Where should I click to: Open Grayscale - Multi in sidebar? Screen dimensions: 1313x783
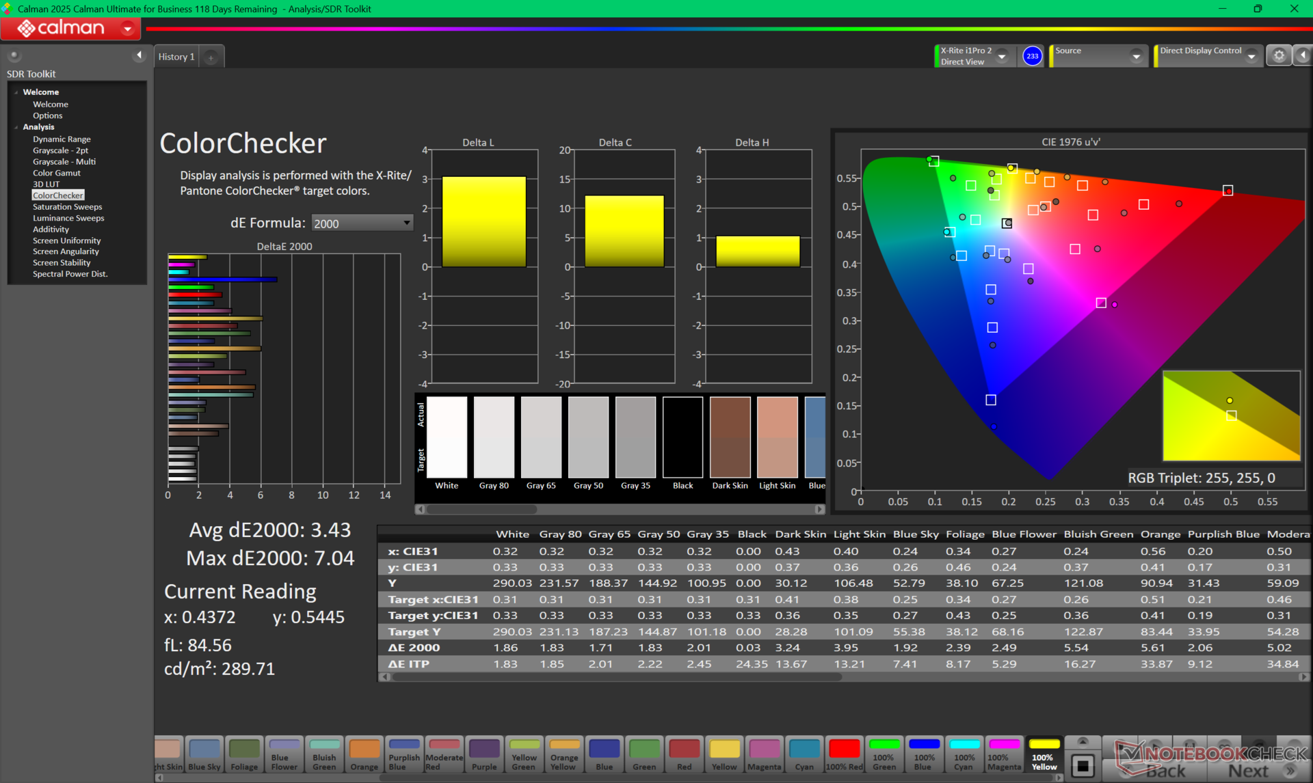(64, 162)
